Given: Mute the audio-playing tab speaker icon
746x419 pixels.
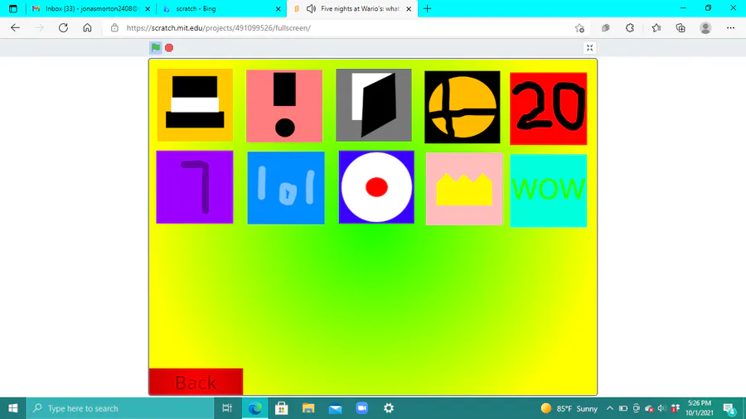Looking at the screenshot, I should 311,8.
